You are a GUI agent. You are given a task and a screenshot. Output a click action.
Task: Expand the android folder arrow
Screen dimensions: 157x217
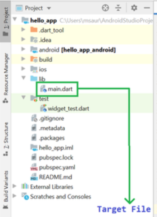pos(23,49)
